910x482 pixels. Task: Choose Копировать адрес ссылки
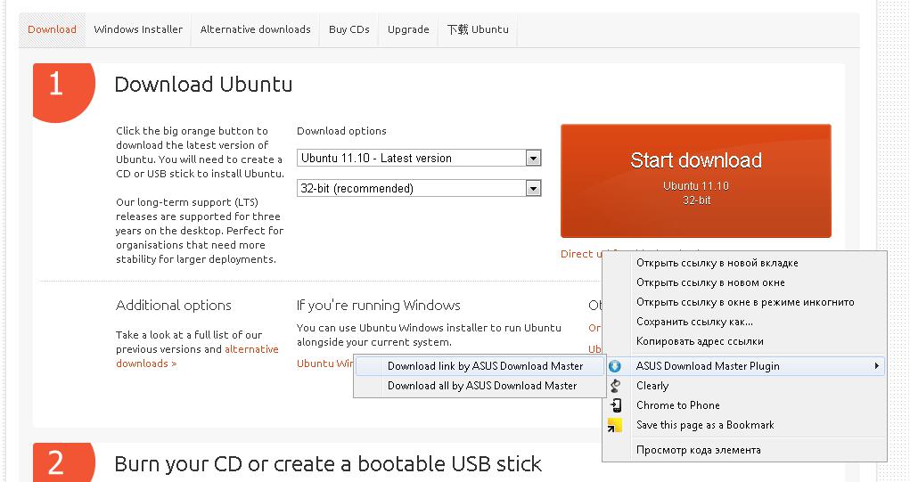[x=744, y=341]
